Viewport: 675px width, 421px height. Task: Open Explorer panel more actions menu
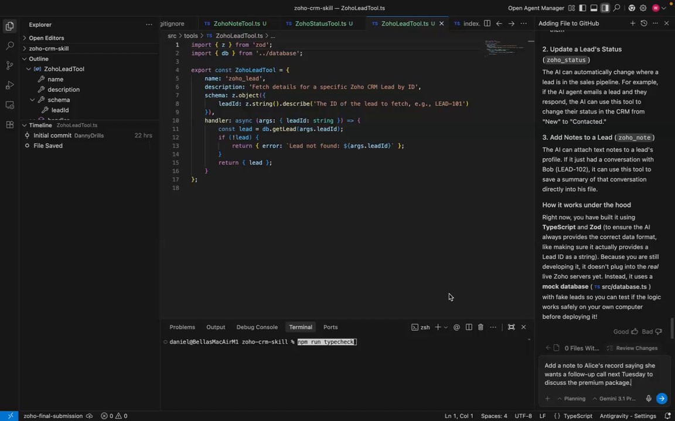149,25
